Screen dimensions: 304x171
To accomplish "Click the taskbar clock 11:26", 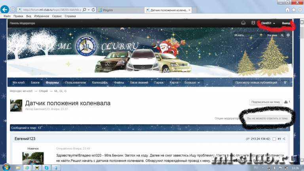I will (295, 168).
